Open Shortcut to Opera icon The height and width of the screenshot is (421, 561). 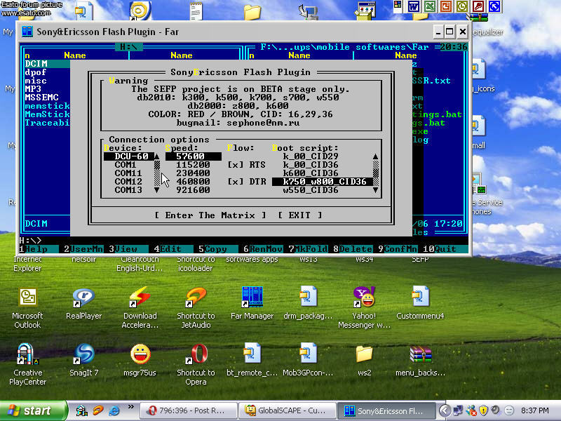click(x=196, y=364)
